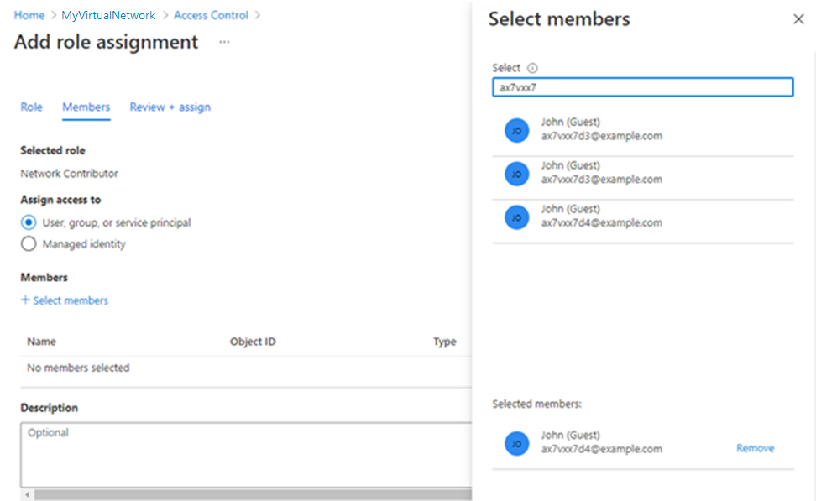Image resolution: width=816 pixels, height=501 pixels.
Task: Click the ax7vxx7d4 result avatar icon
Action: coord(516,217)
